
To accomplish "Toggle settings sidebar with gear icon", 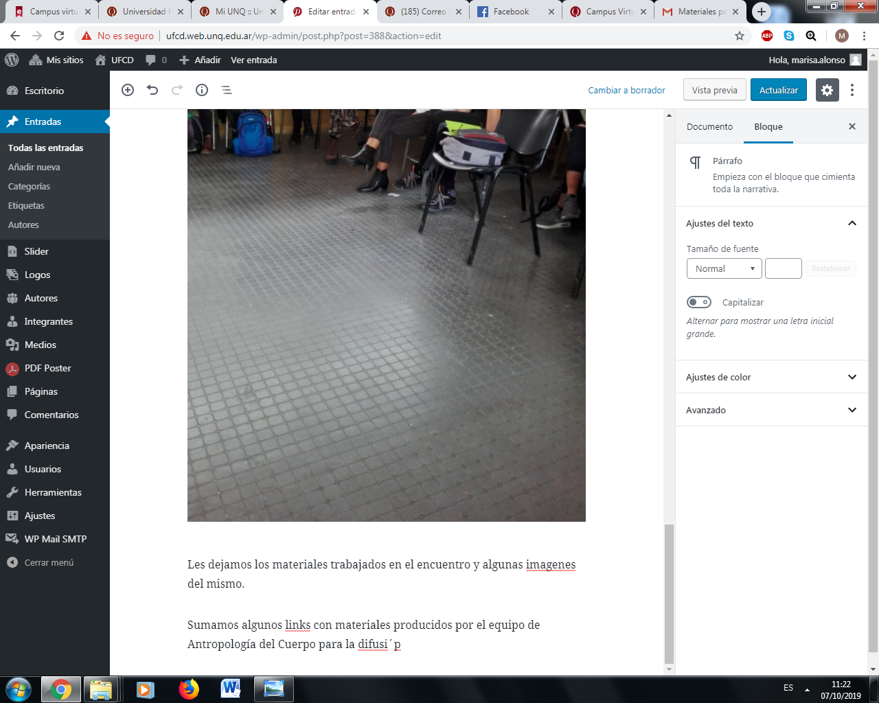I will coord(827,90).
